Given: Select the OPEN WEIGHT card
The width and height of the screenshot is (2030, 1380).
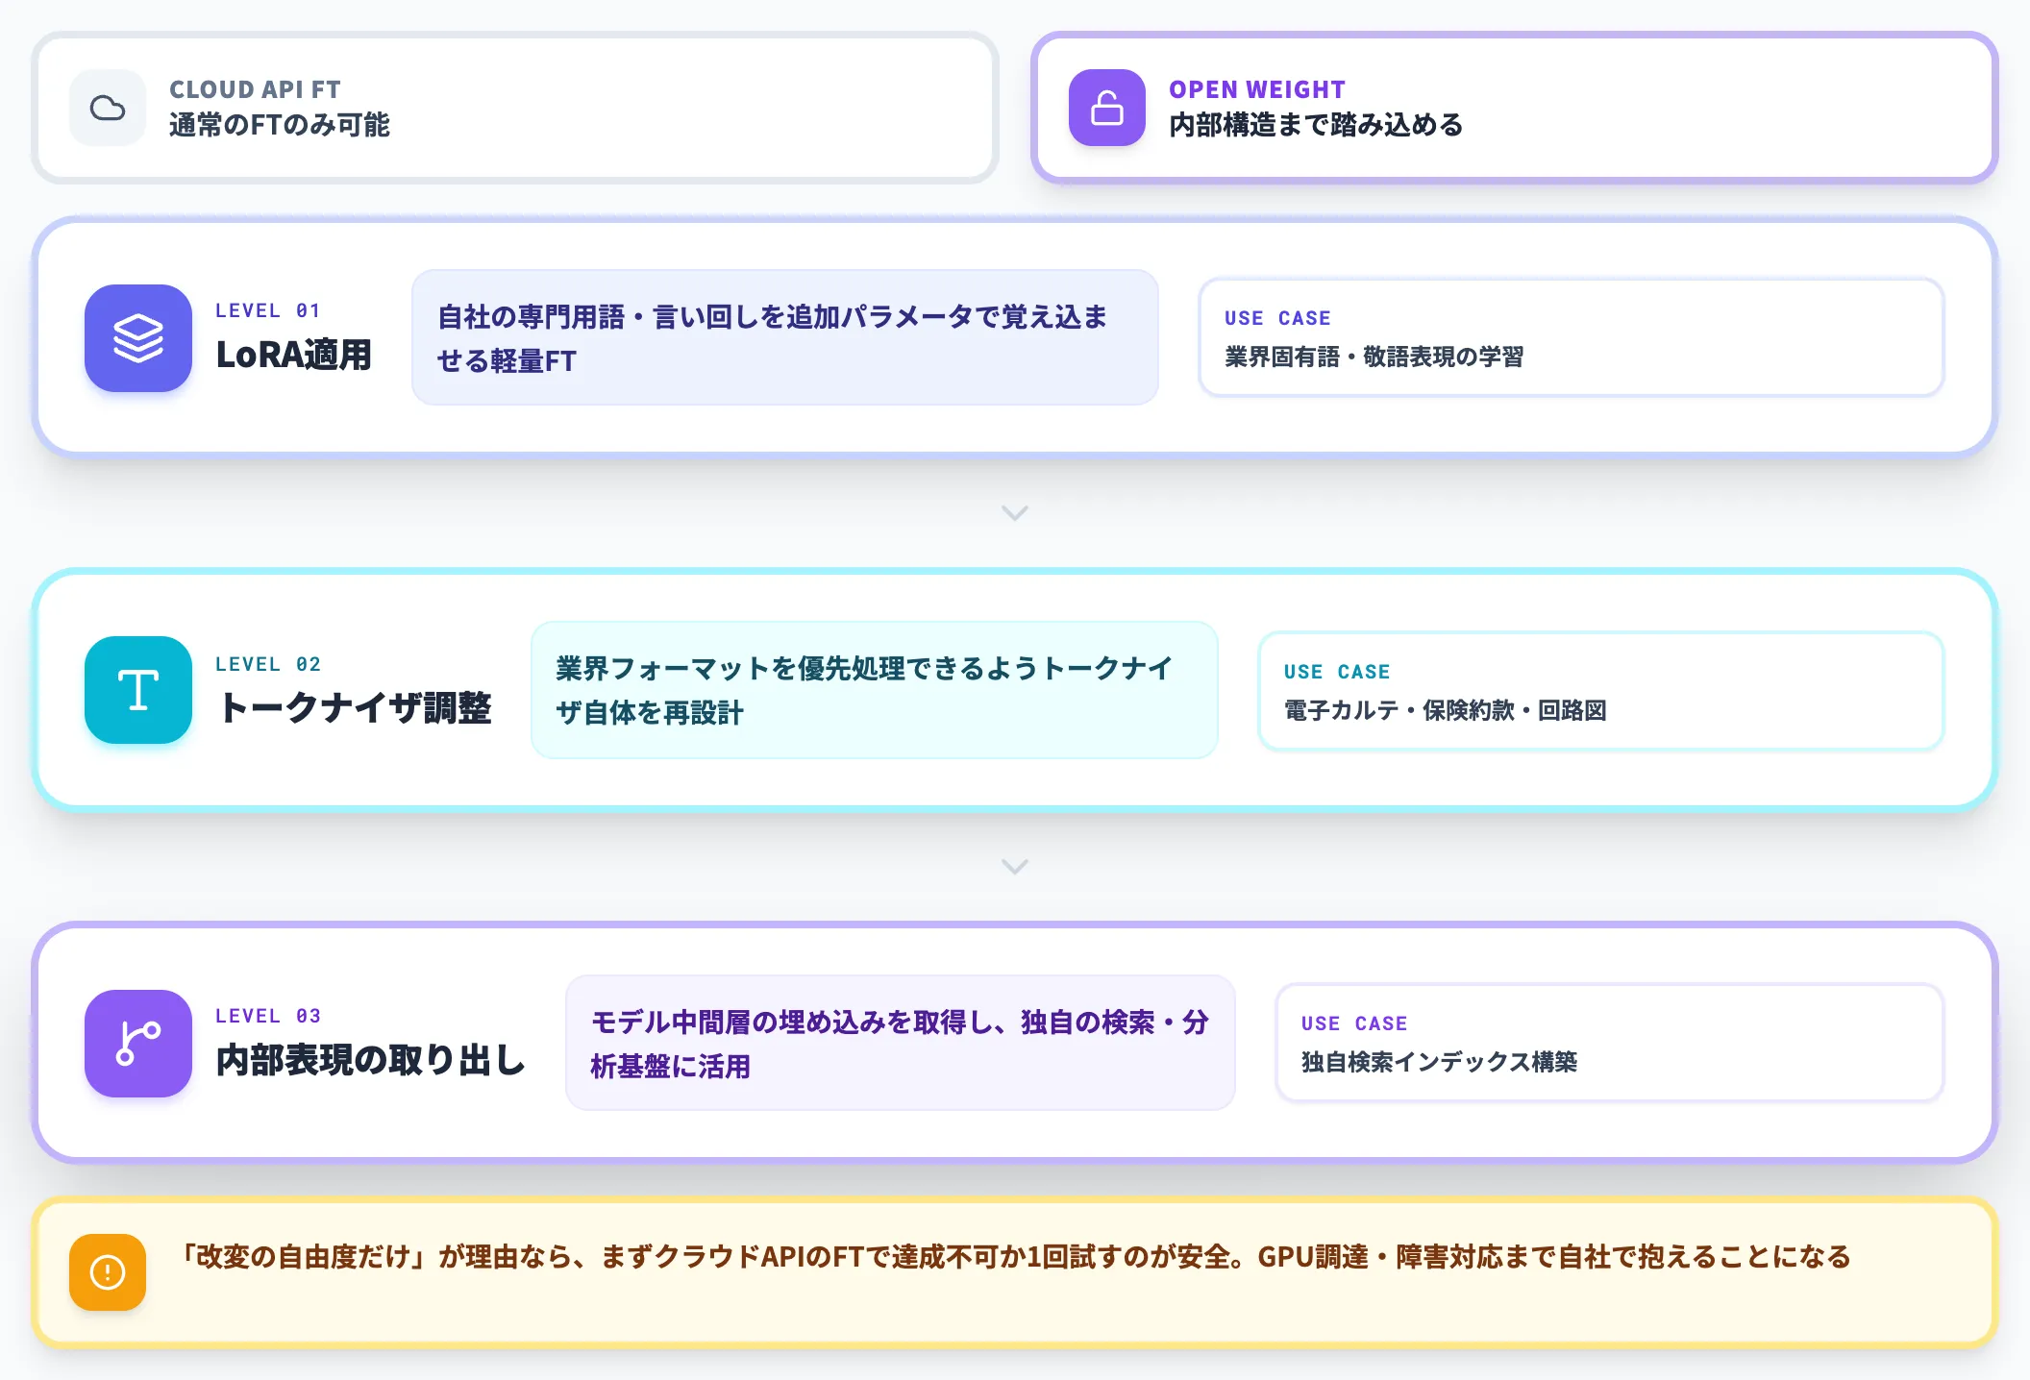Looking at the screenshot, I should click(x=1515, y=108).
